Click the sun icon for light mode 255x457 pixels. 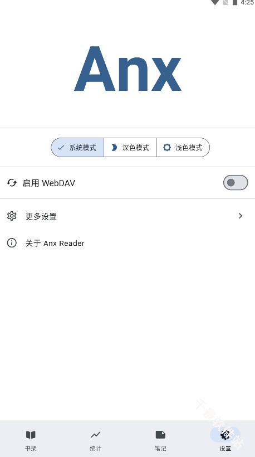tap(167, 148)
